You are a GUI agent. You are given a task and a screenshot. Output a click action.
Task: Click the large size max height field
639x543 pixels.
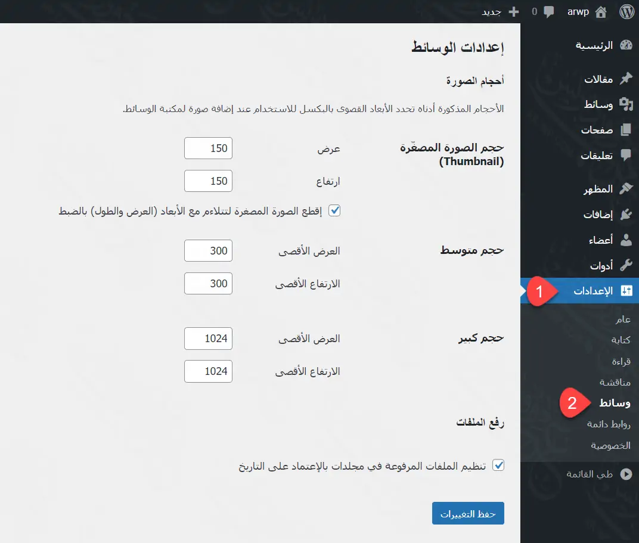(208, 371)
